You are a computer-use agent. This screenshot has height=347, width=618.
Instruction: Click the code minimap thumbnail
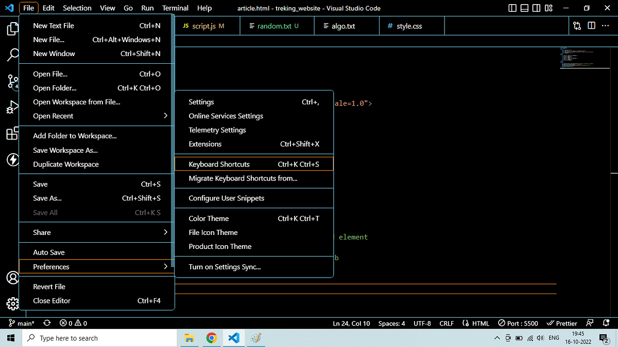tap(585, 58)
